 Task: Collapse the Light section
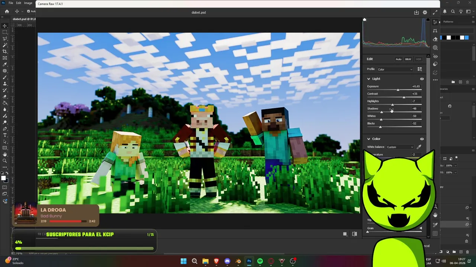369,79
